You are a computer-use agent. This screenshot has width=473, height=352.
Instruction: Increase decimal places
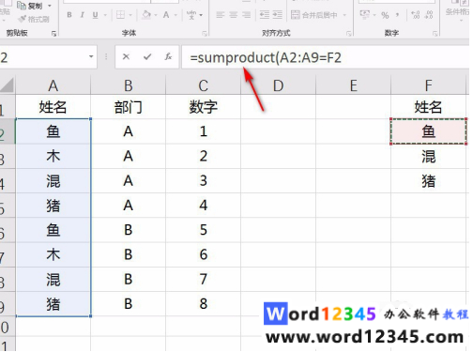(x=416, y=15)
